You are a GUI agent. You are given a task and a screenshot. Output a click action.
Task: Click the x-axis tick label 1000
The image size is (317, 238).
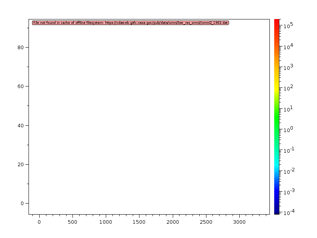click(x=105, y=222)
